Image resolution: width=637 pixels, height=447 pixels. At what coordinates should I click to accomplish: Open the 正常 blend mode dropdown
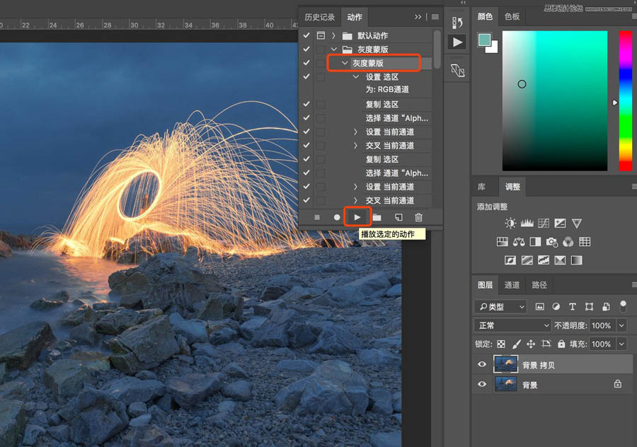(x=512, y=325)
